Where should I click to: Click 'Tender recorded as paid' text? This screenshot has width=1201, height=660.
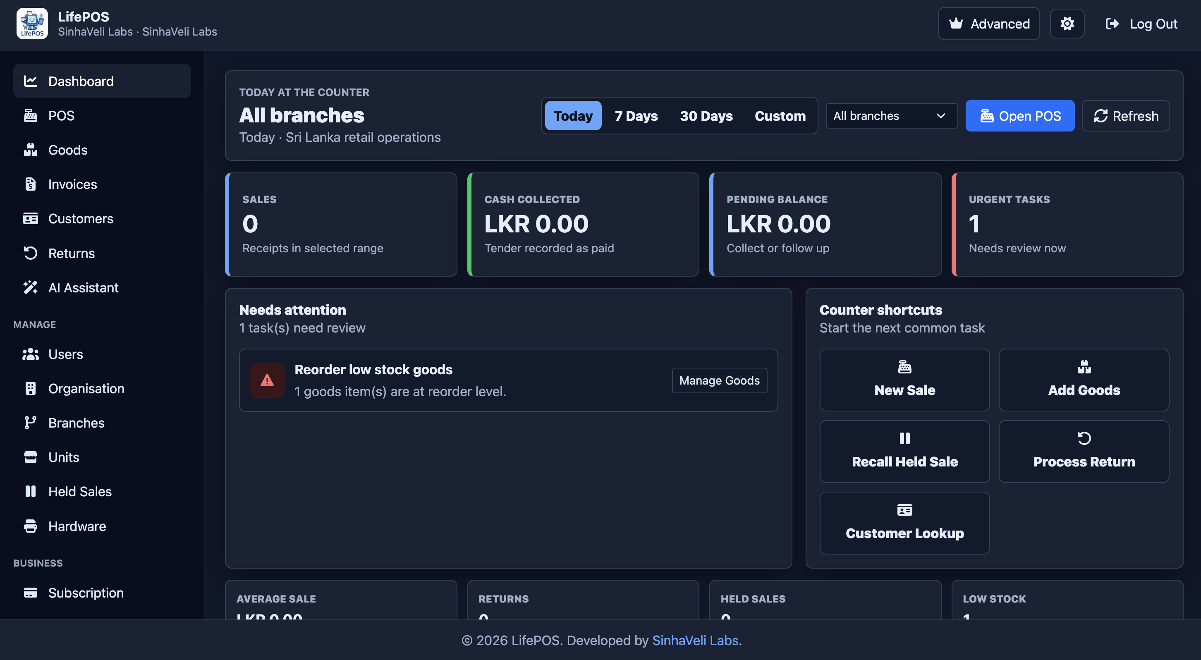[549, 249]
